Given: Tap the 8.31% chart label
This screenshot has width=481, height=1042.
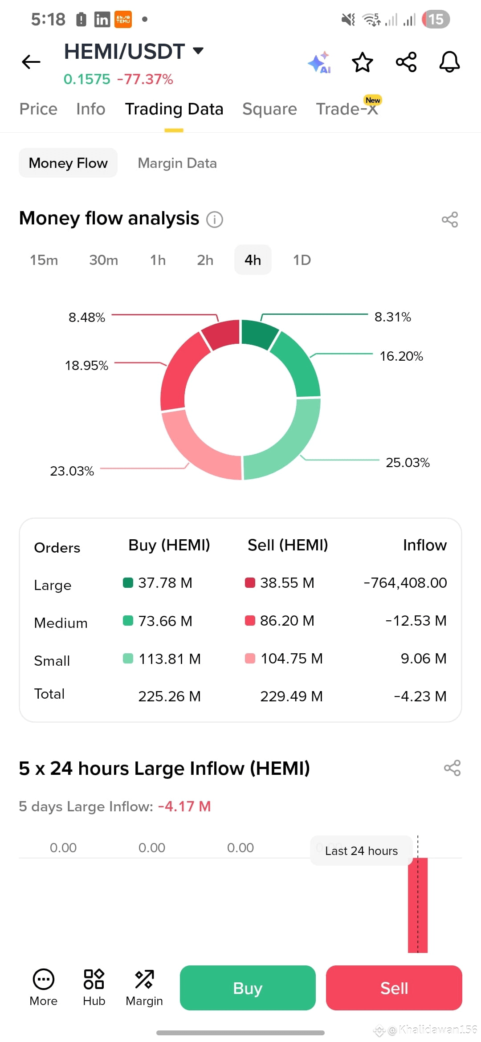Looking at the screenshot, I should coord(392,317).
